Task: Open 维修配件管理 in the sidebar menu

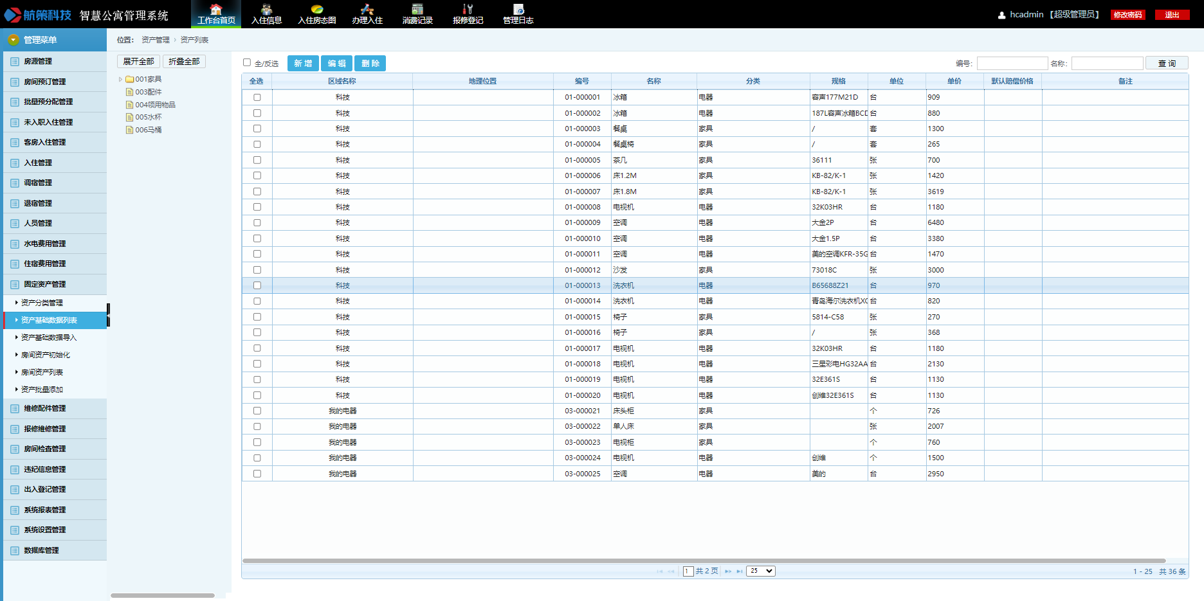Action: [x=45, y=408]
